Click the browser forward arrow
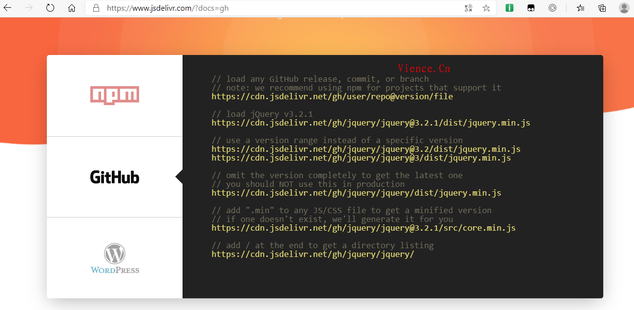The height and width of the screenshot is (310, 634). [x=29, y=8]
